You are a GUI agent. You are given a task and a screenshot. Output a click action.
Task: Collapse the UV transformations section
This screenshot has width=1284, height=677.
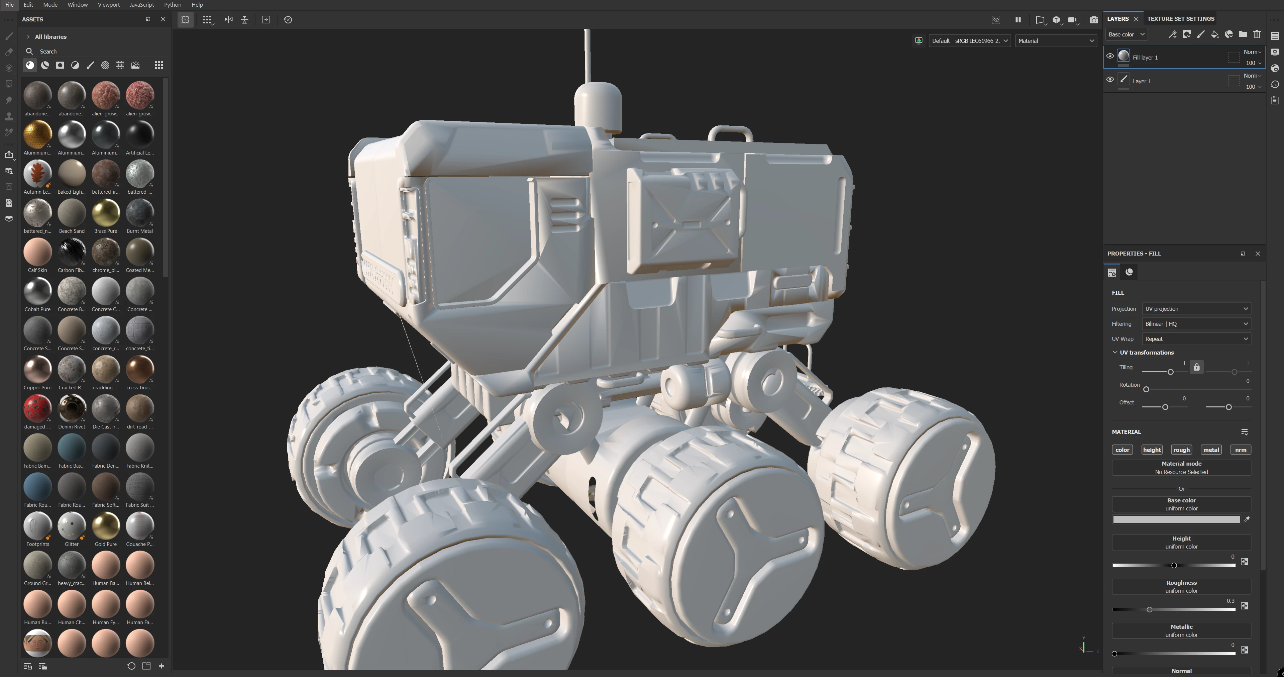[x=1115, y=353]
